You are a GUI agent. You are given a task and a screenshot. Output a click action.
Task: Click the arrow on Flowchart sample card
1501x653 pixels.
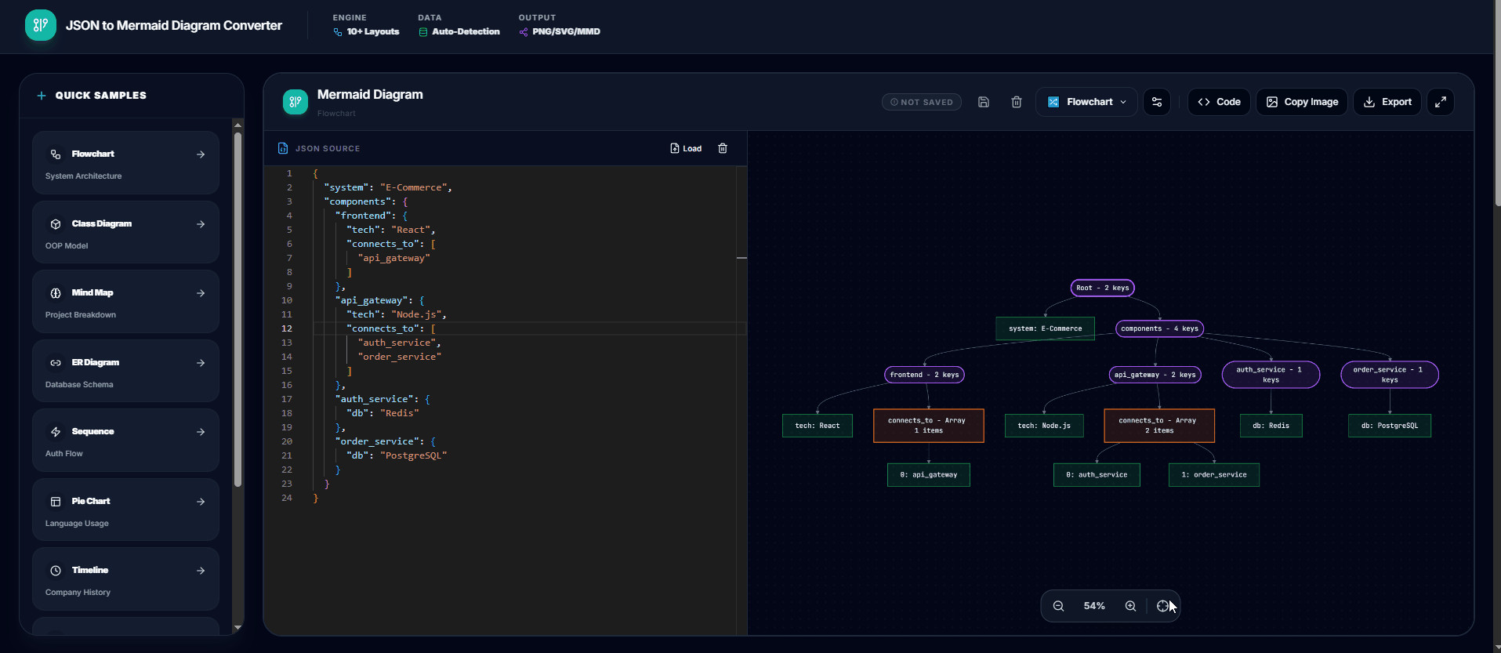click(201, 154)
